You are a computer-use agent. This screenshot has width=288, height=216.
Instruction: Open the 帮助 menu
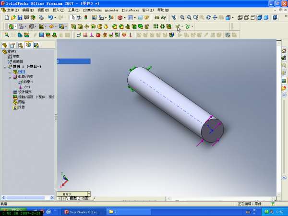pyautogui.click(x=163, y=10)
